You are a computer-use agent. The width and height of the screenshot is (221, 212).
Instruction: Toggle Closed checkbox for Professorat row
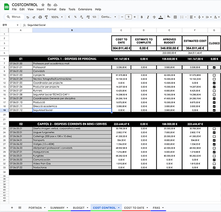(214, 68)
